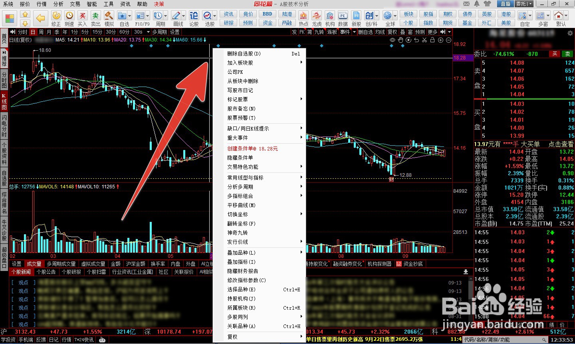The width and height of the screenshot is (575, 344).
Task: Toggle the eye visibility icon on chart
Action: [393, 40]
